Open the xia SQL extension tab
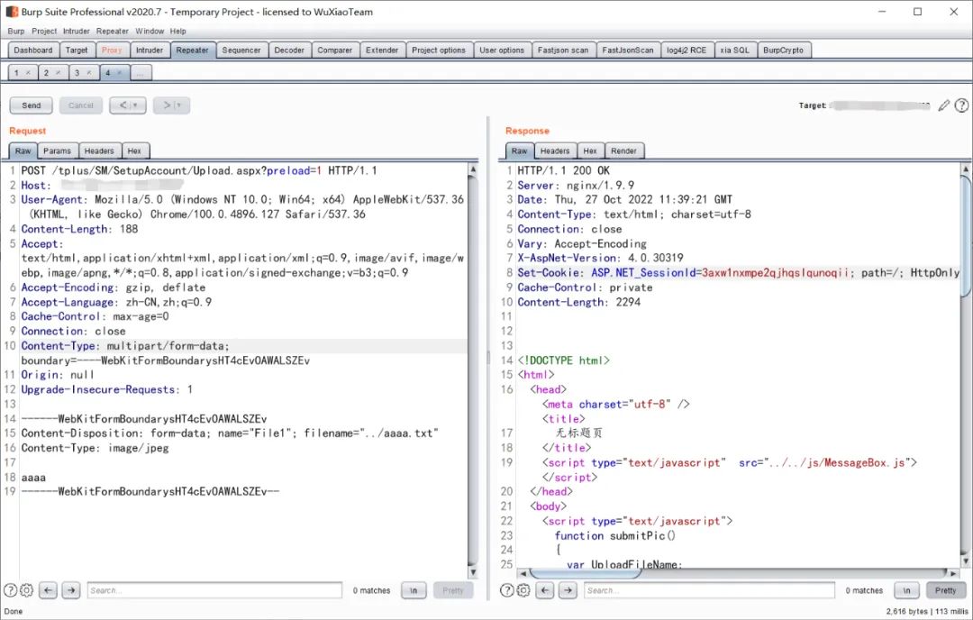This screenshot has height=620, width=973. click(x=735, y=50)
